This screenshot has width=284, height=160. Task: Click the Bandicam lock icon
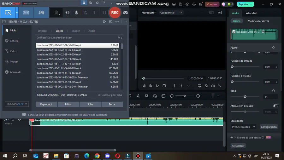point(84,3)
